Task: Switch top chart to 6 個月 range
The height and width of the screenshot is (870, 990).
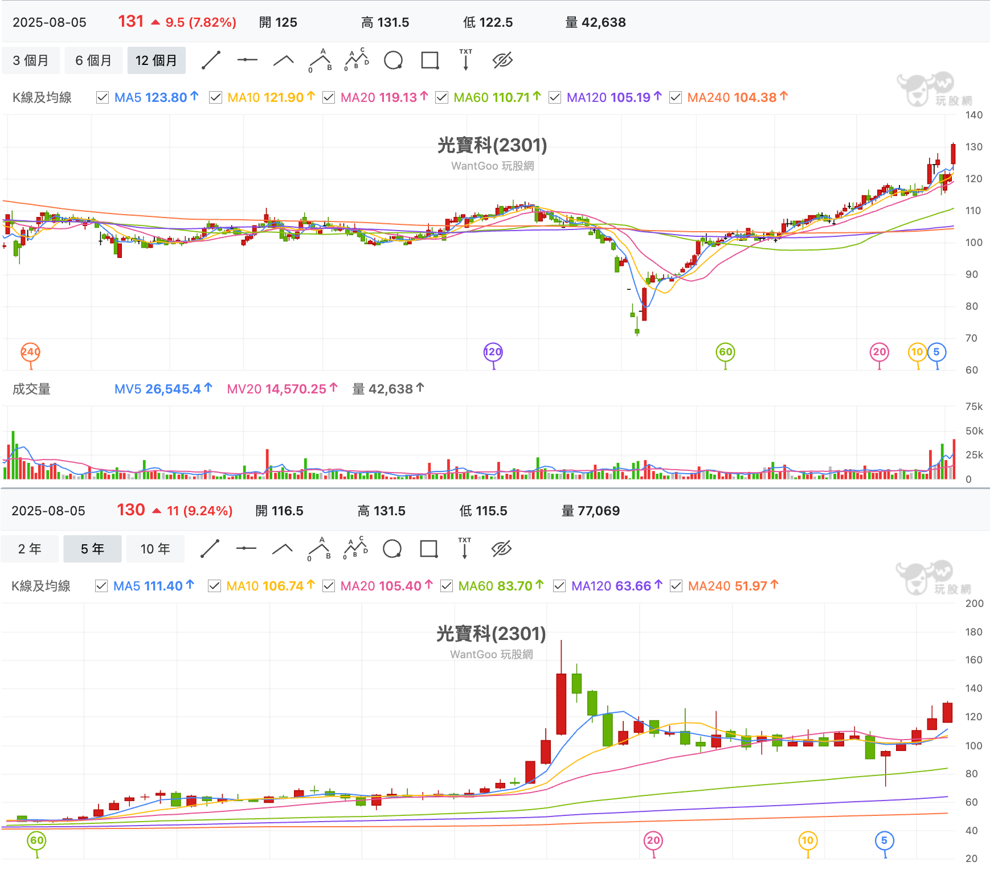Action: click(x=93, y=60)
